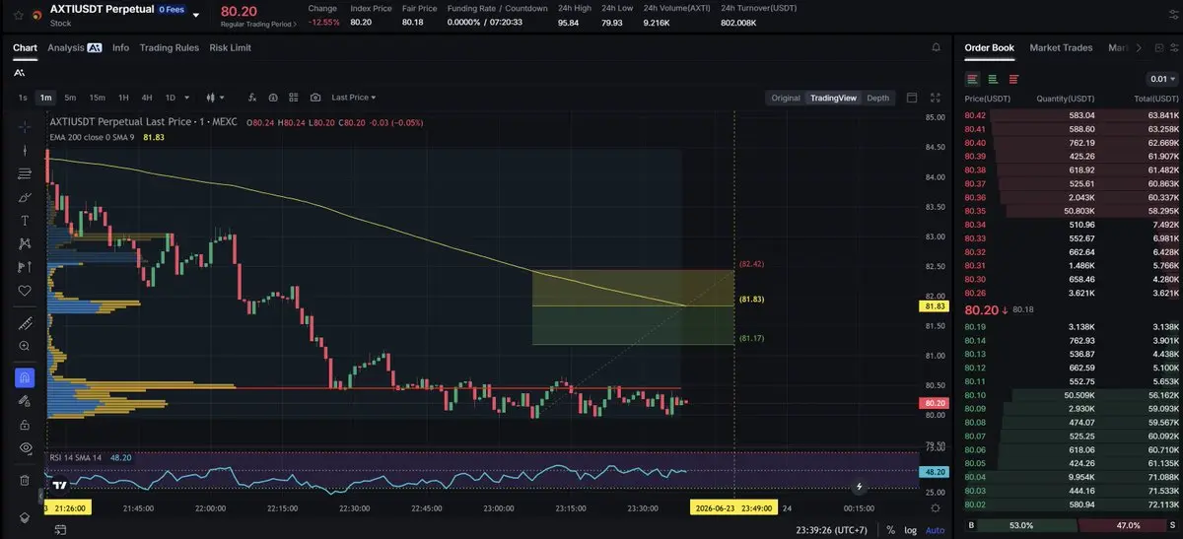Select the 15m timeframe
1183x539 pixels.
point(97,98)
